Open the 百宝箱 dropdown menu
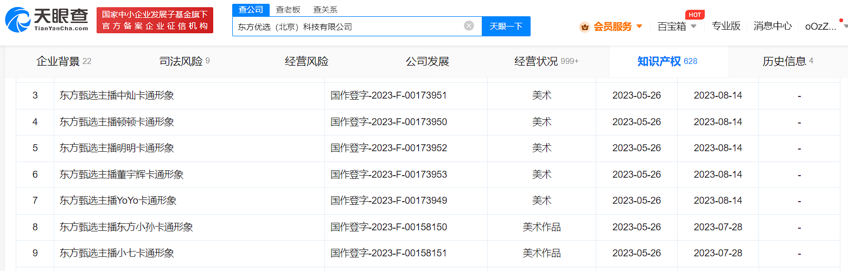Screen dimensions: 848x271 [677, 26]
